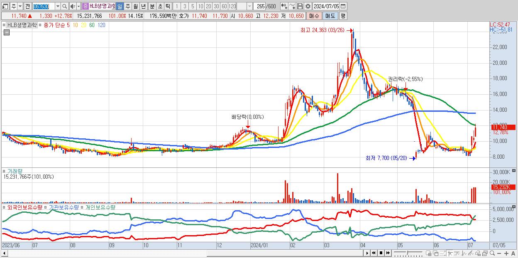Viewport: 518px width, 258px height.
Task: Click the grid icon under the stock label
Action: pos(7,32)
